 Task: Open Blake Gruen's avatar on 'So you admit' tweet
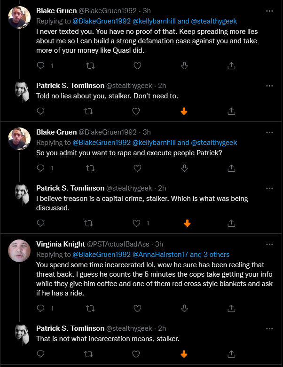[19, 139]
